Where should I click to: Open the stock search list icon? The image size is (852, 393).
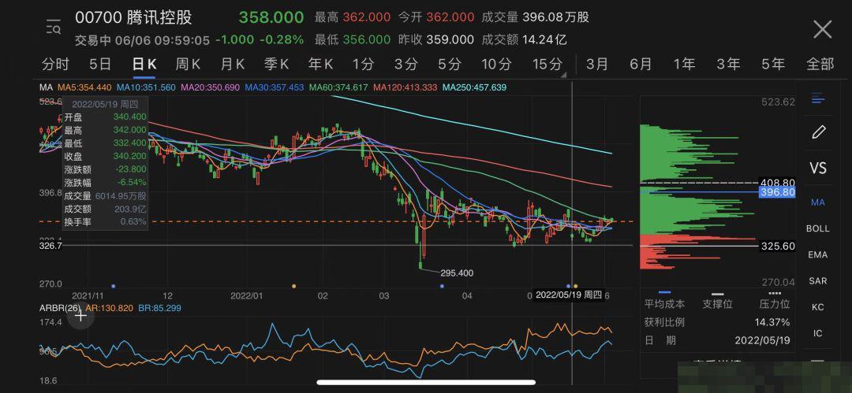pyautogui.click(x=54, y=27)
